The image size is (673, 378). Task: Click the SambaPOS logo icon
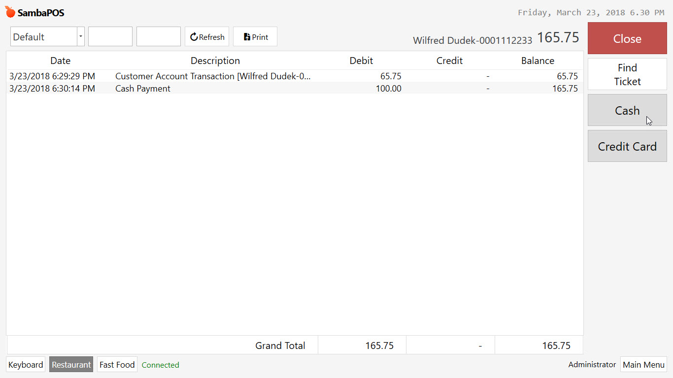[x=9, y=12]
